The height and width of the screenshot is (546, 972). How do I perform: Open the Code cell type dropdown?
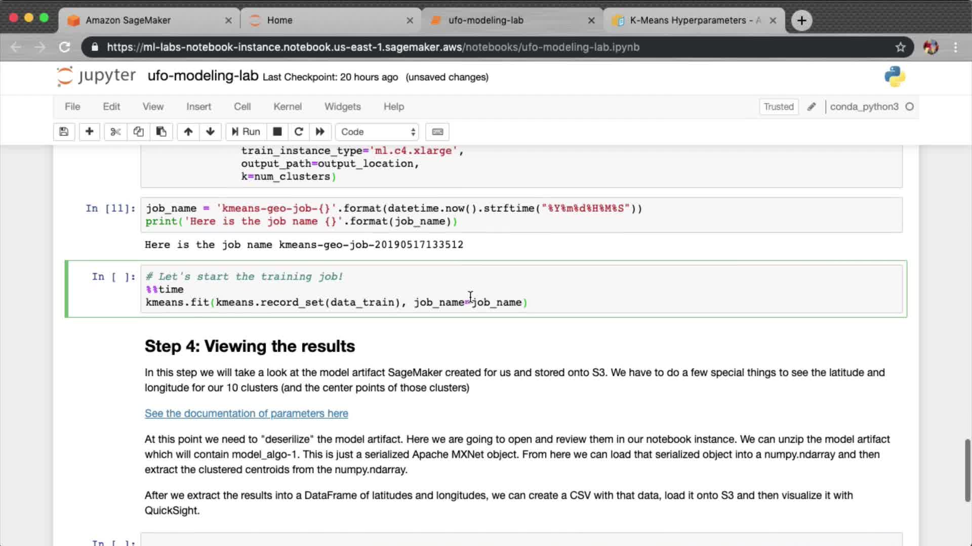click(377, 132)
